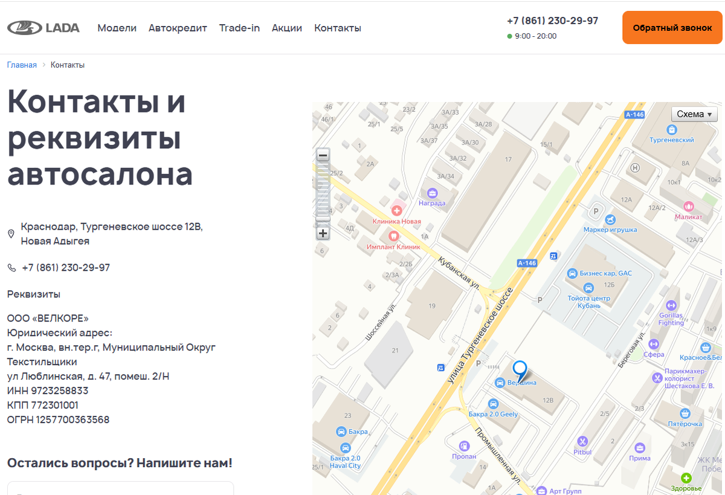The image size is (725, 495).
Task: Click building number 17 on the map
Action: tap(508, 160)
